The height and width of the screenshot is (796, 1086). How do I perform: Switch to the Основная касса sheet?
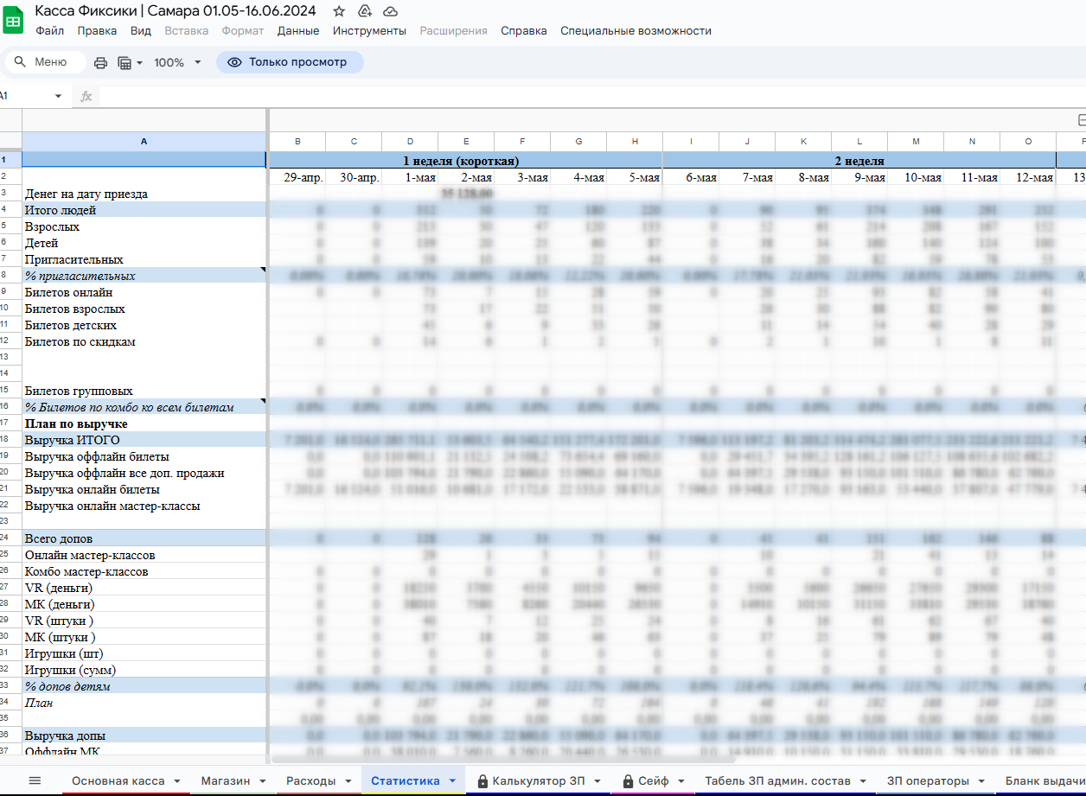(118, 780)
